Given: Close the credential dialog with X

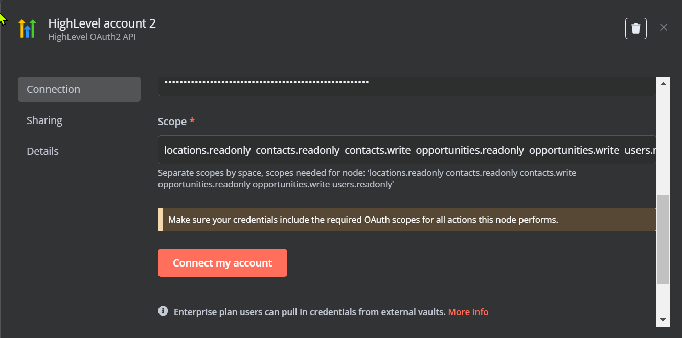Looking at the screenshot, I should 663,28.
